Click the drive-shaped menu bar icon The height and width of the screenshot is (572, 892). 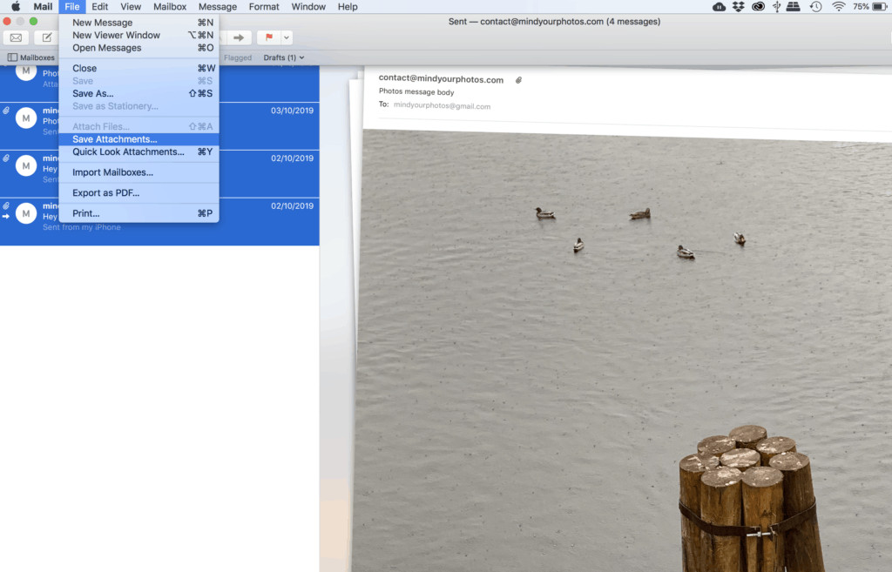click(x=793, y=7)
